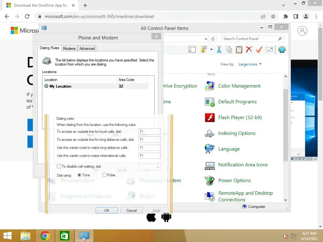The height and width of the screenshot is (242, 323).
Task: Select the Pulse dialing option
Action: tap(104, 175)
